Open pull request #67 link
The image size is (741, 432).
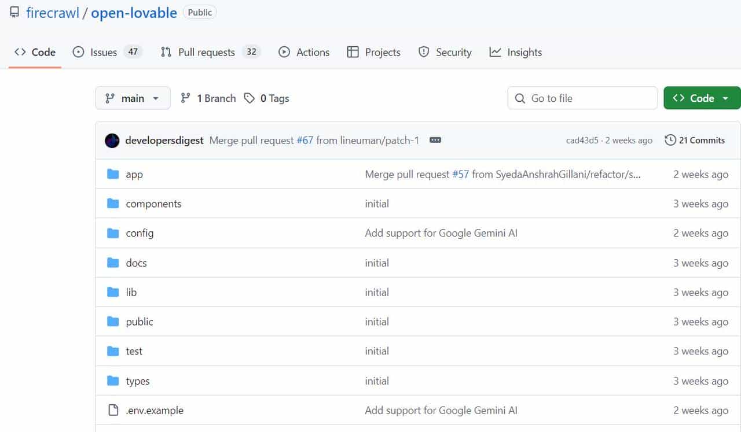click(305, 141)
